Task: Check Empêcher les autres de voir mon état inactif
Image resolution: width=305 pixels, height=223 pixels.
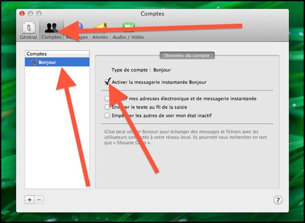Action: (x=107, y=116)
